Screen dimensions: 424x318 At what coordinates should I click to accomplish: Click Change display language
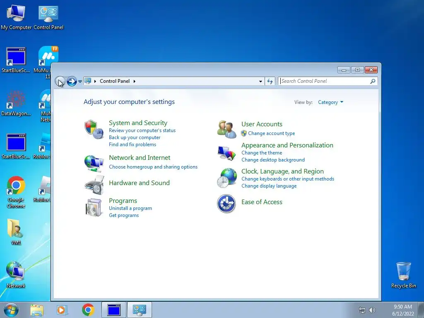[269, 186]
